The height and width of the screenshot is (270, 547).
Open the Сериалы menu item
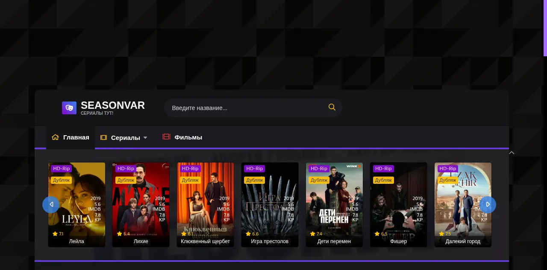pyautogui.click(x=125, y=138)
